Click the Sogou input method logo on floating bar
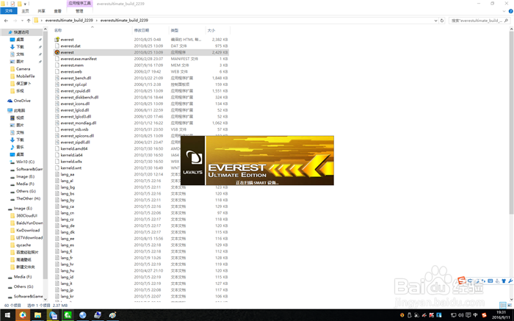This screenshot has height=321, width=514. 462,281
